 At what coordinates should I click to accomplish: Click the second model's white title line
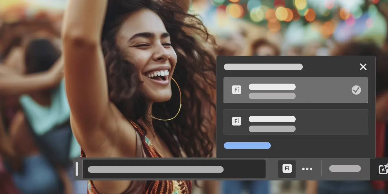(272, 119)
